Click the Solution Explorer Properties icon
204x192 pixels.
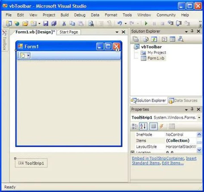point(135,39)
